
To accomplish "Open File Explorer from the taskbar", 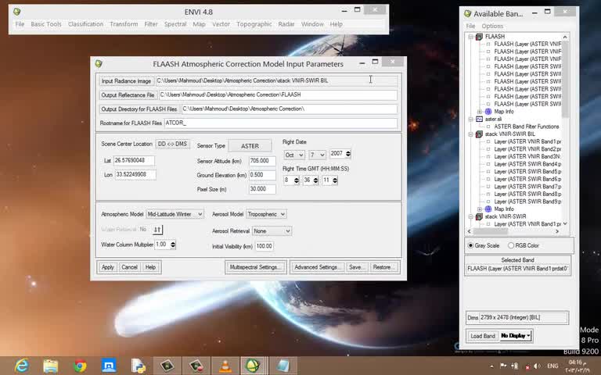I will coord(51,366).
